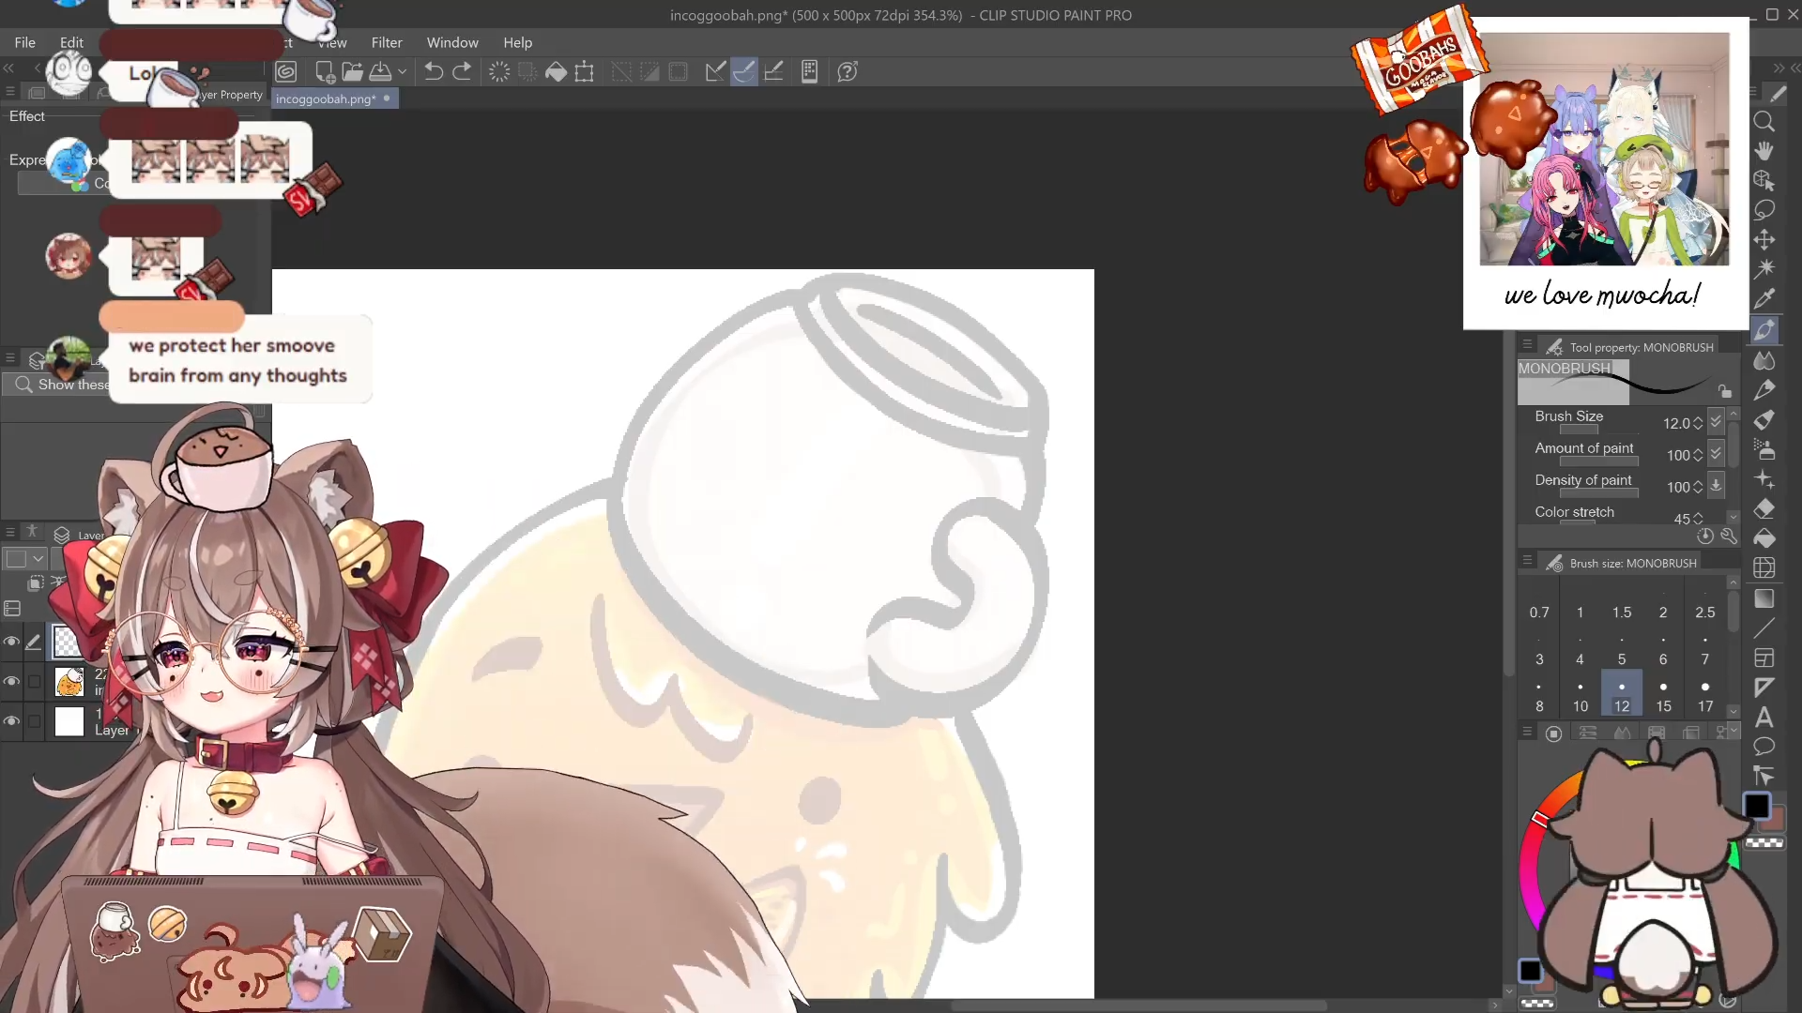Image resolution: width=1802 pixels, height=1013 pixels.
Task: Select the Text tool
Action: point(1764,718)
